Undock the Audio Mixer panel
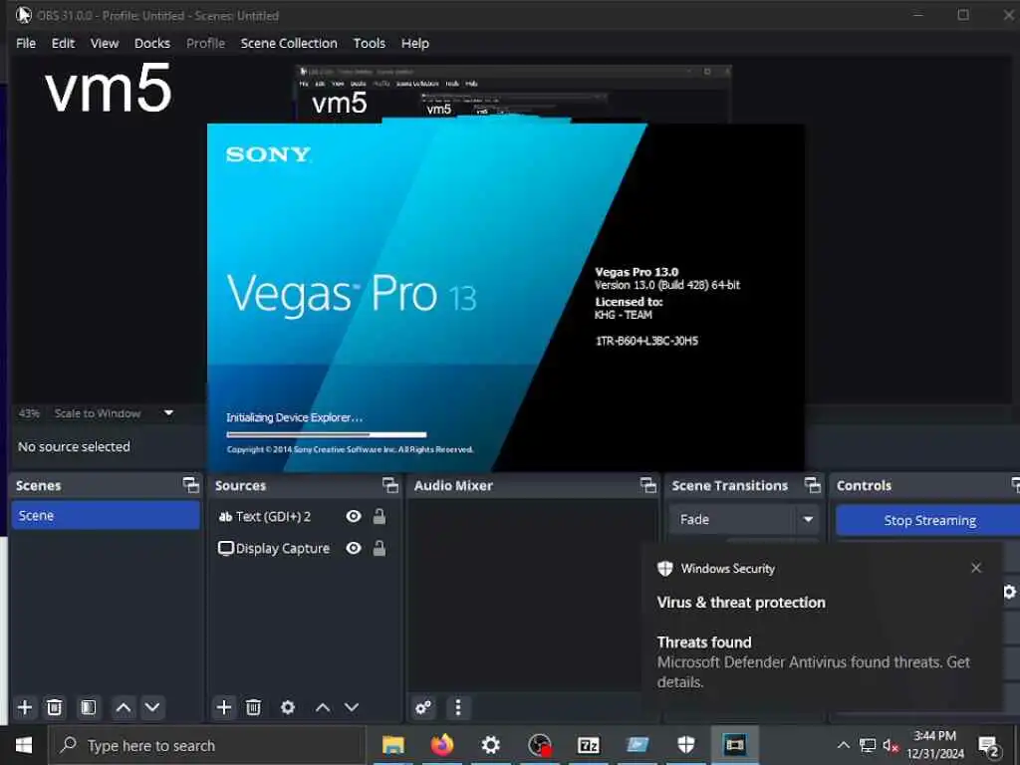 pos(647,485)
